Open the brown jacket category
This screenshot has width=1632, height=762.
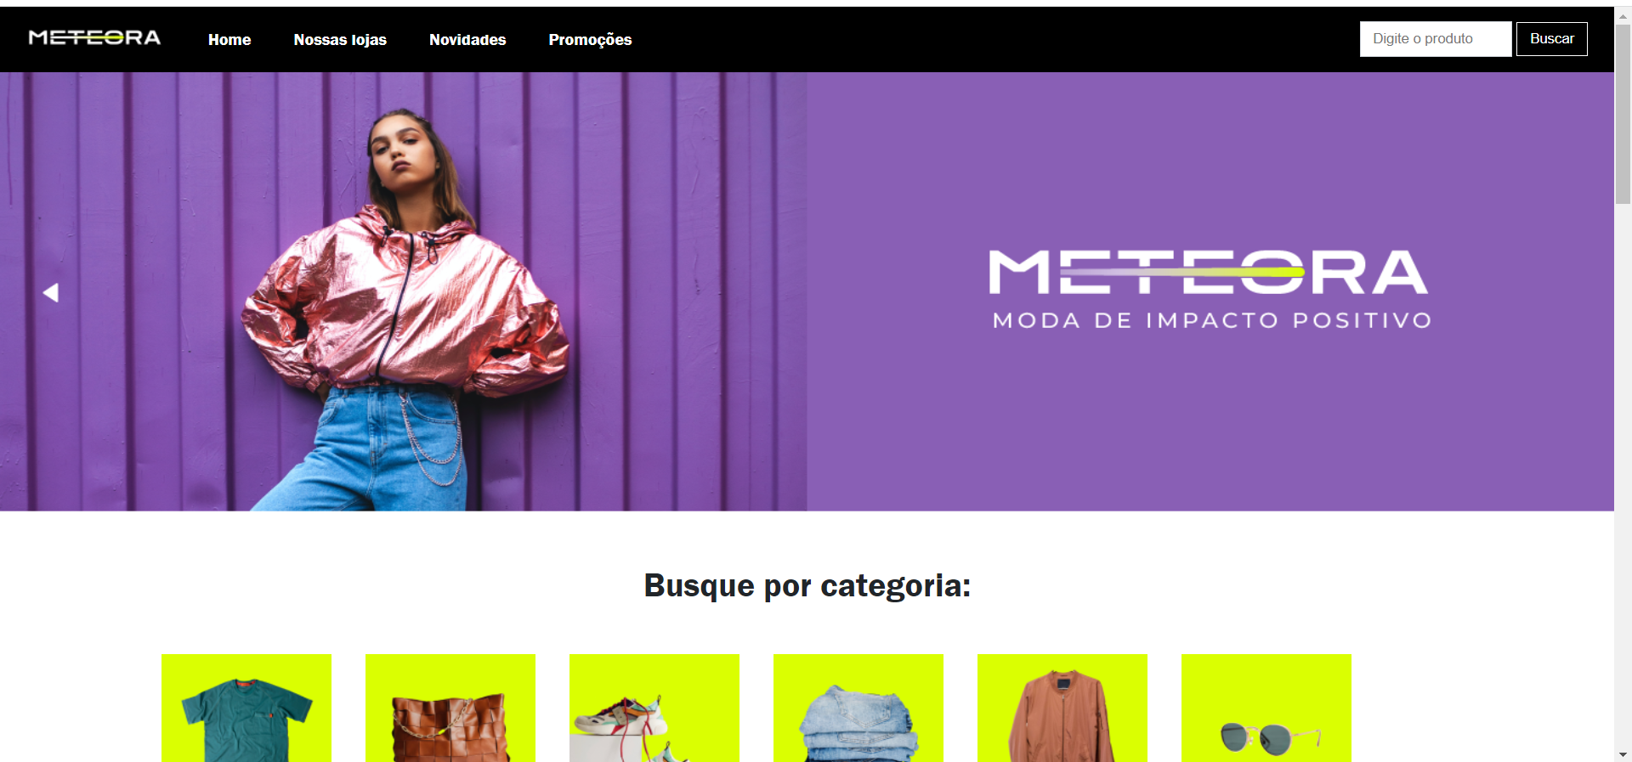1062,708
